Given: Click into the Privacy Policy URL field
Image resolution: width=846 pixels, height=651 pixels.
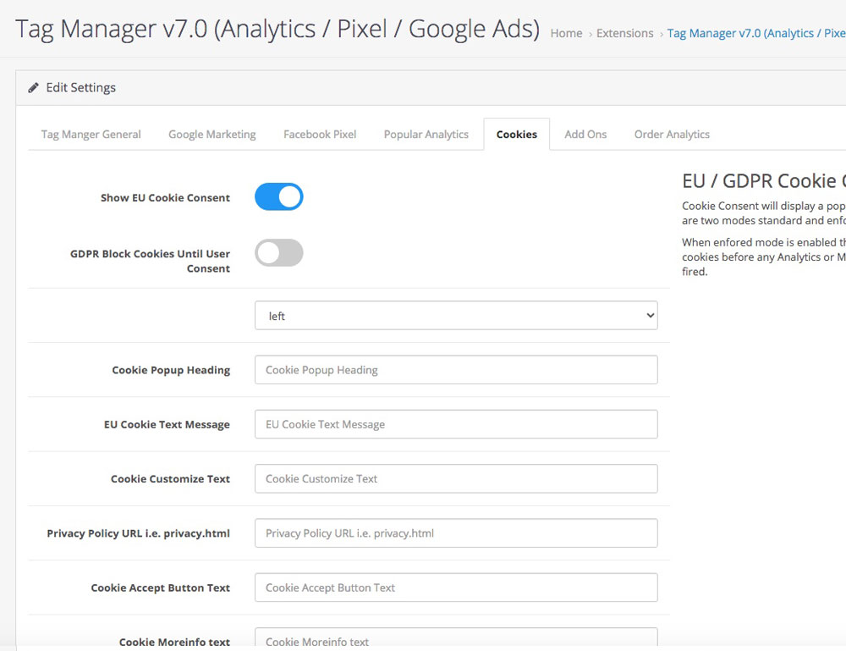Looking at the screenshot, I should pyautogui.click(x=456, y=533).
